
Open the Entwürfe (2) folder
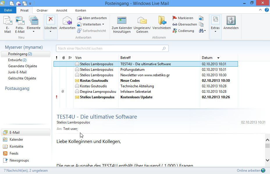click(x=17, y=60)
